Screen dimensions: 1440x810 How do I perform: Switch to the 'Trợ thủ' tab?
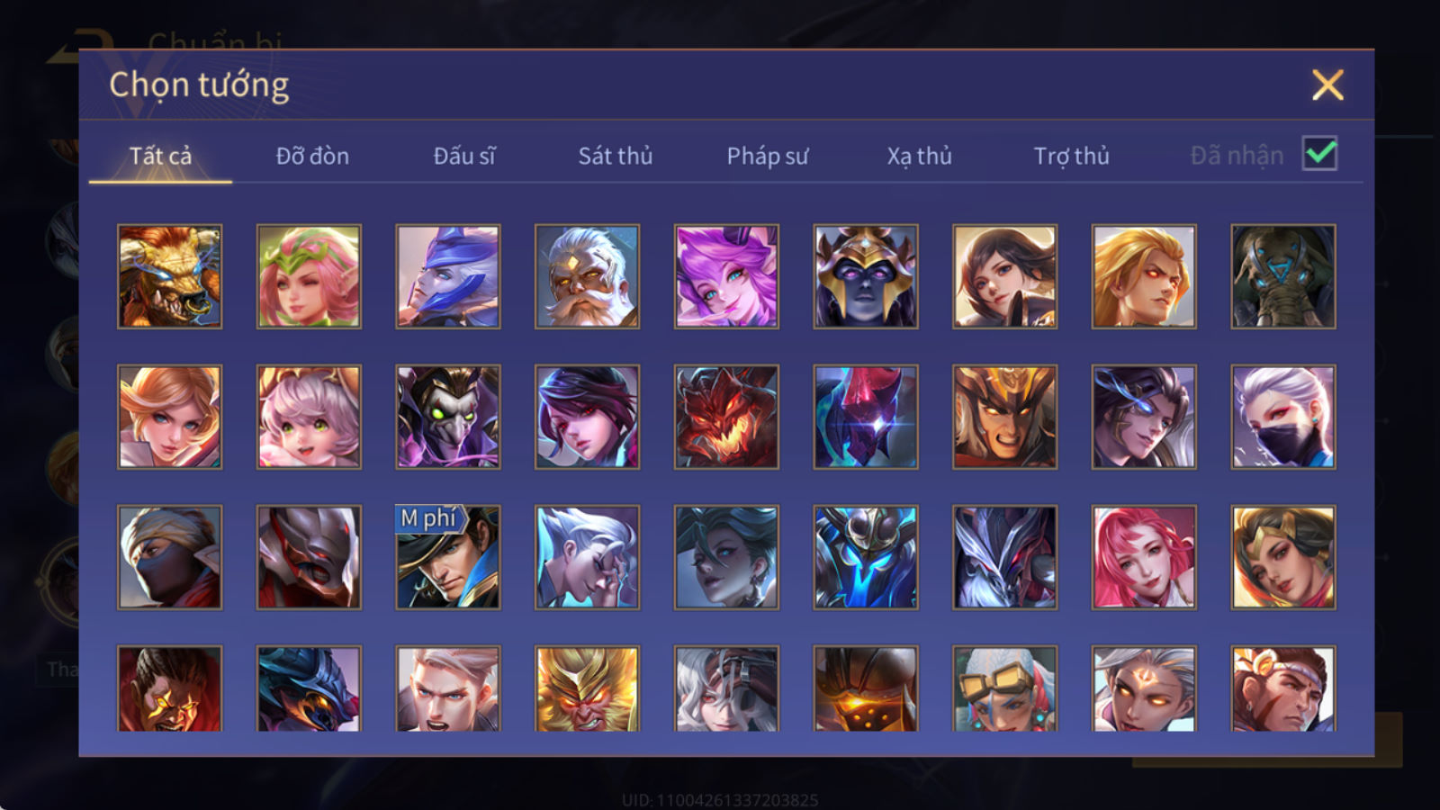click(x=1071, y=156)
